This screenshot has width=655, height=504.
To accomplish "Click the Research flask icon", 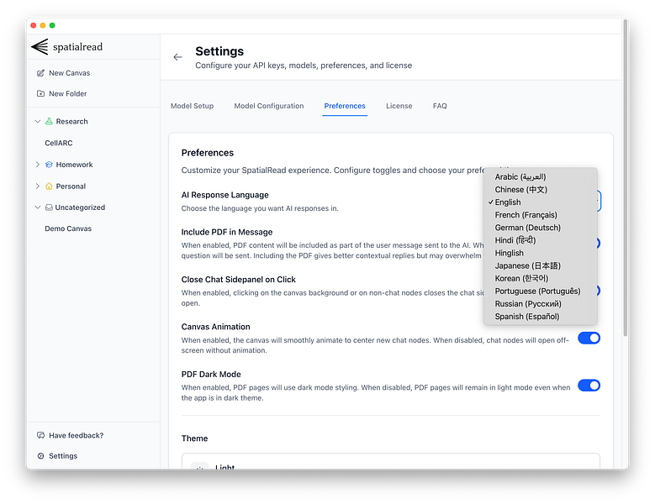I will coord(49,122).
